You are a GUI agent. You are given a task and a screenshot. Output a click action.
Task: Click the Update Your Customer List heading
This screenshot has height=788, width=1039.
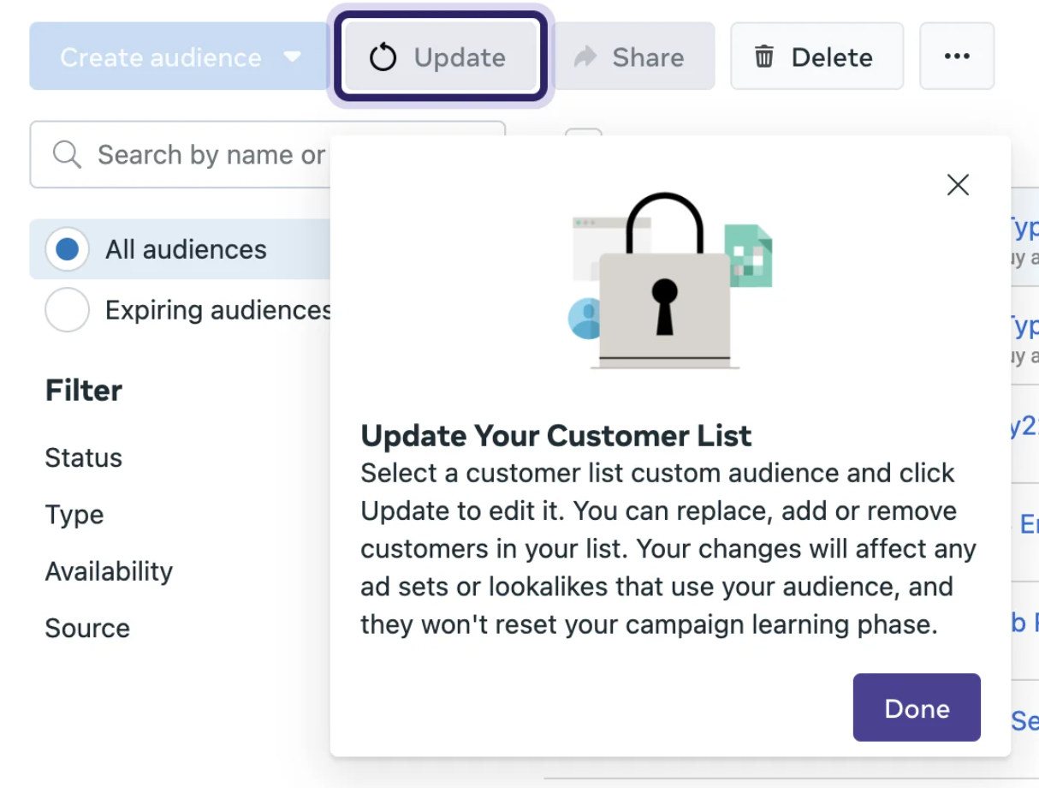click(x=556, y=435)
